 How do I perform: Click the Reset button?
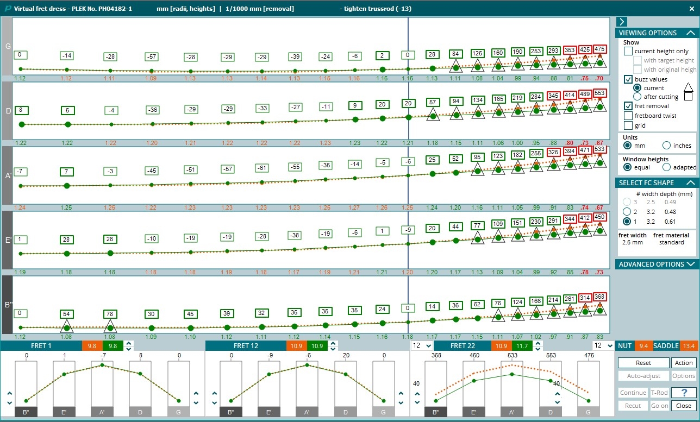coord(643,363)
